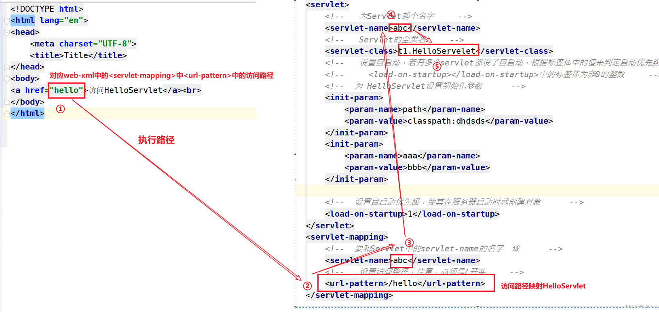Click the <title>Title</title> line
659x312 pixels.
point(78,55)
